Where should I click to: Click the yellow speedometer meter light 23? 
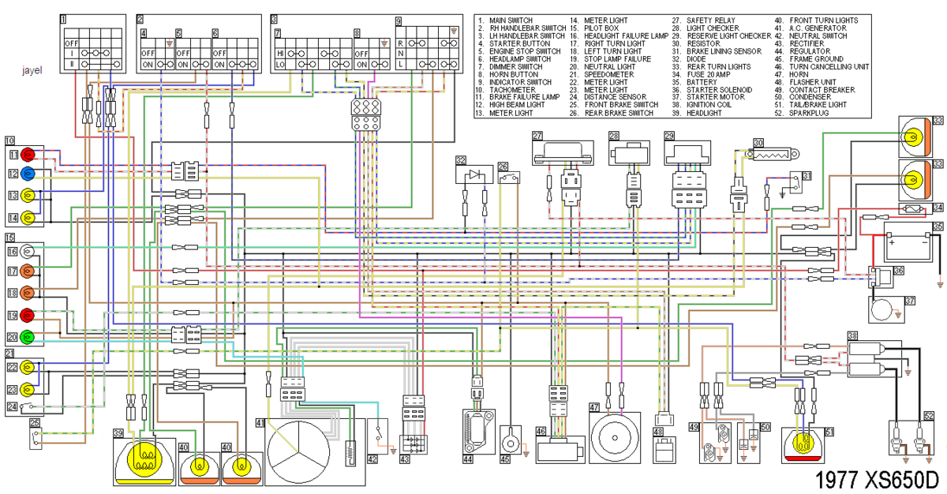tap(28, 389)
